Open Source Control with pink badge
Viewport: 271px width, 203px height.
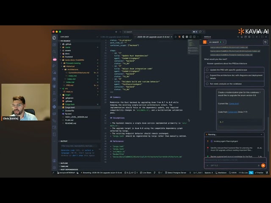[55, 59]
